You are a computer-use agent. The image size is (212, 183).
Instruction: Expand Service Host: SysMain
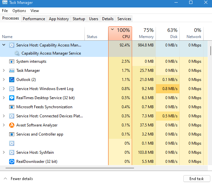point(4,152)
